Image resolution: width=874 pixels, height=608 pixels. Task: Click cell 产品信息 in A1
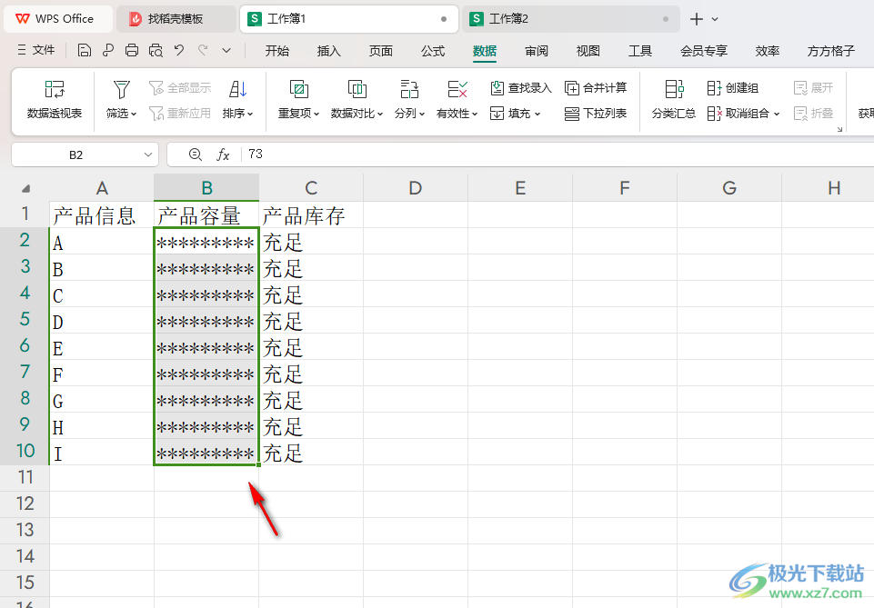[102, 214]
